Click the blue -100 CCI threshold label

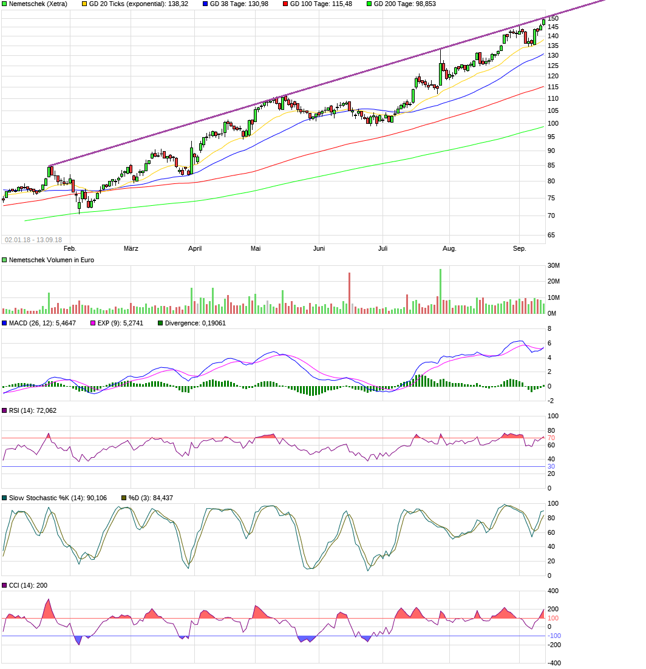click(554, 636)
